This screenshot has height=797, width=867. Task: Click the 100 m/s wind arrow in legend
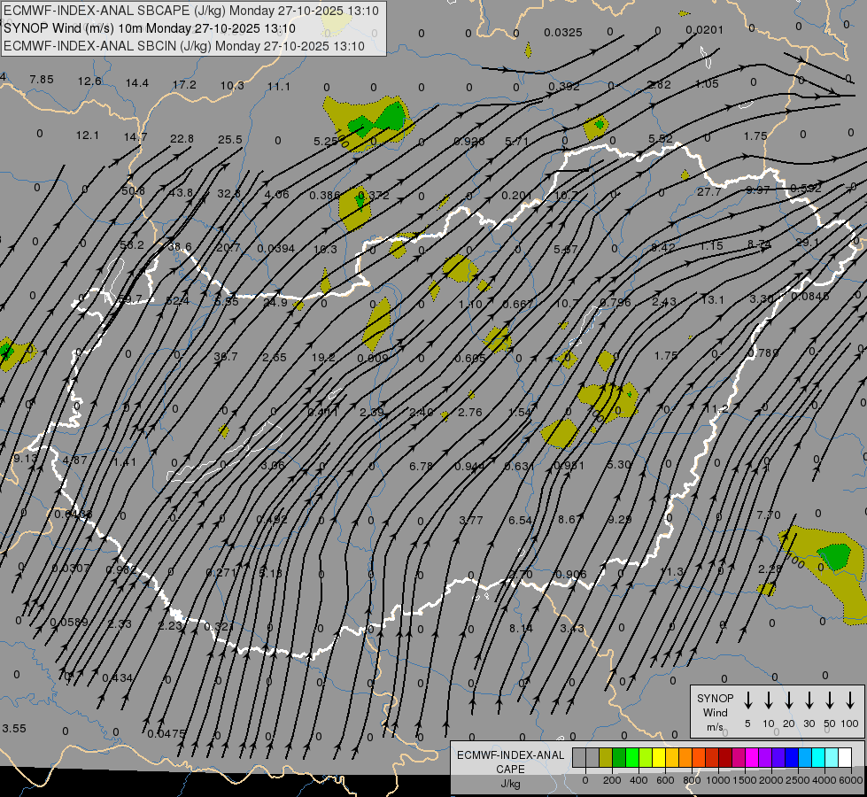click(850, 700)
